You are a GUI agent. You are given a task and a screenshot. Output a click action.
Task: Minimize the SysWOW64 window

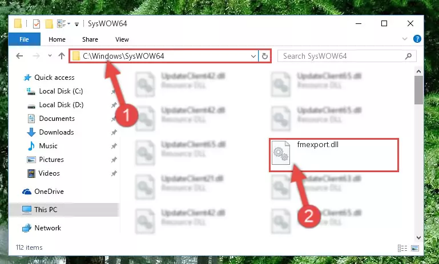pyautogui.click(x=359, y=23)
